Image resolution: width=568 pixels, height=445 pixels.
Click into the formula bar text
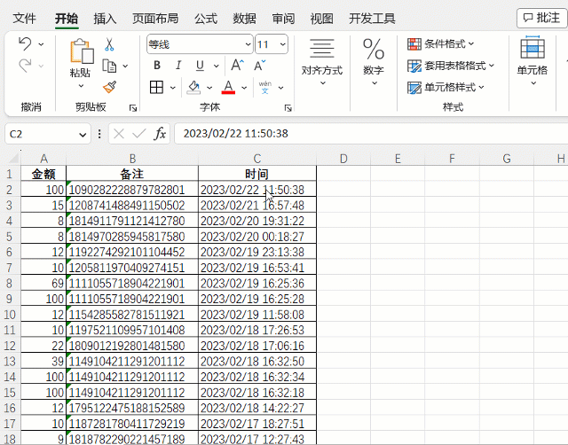click(371, 134)
